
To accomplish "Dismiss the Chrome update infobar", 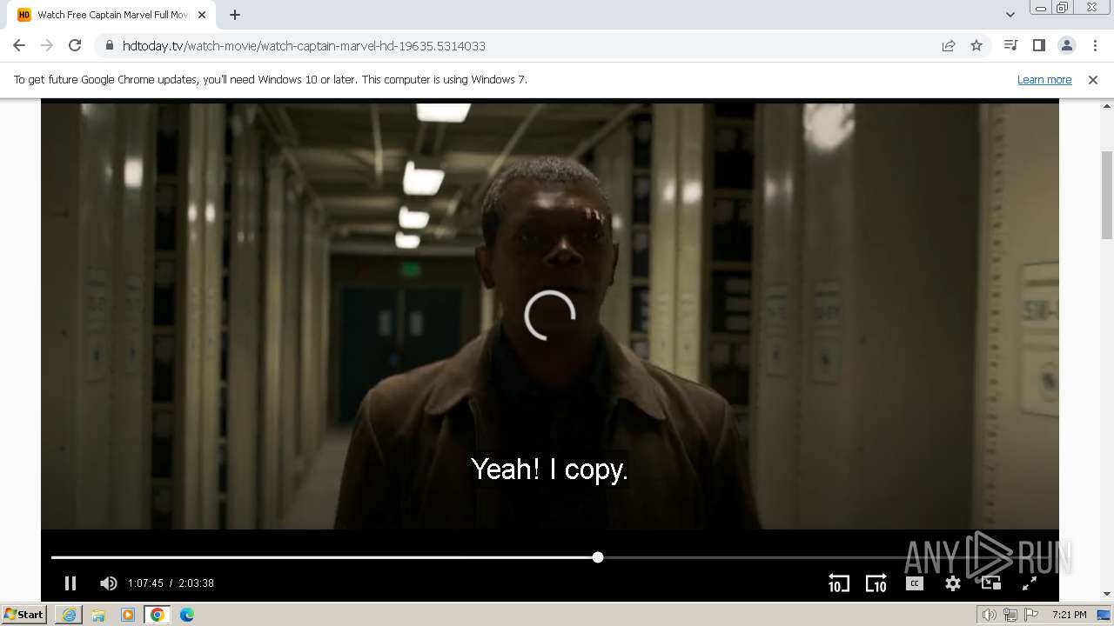I will [x=1093, y=79].
